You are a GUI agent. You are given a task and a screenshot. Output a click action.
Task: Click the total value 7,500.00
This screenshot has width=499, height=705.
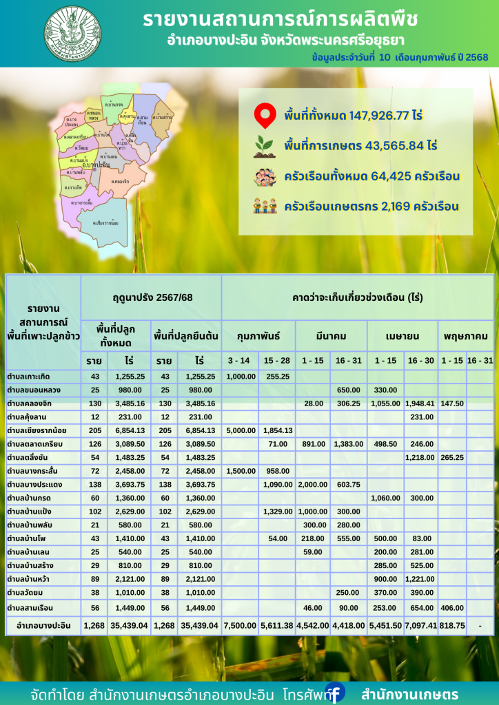240,625
